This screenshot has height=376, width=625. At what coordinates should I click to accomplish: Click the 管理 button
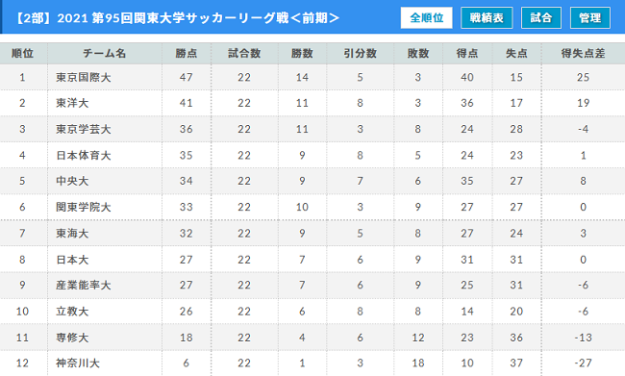[590, 17]
